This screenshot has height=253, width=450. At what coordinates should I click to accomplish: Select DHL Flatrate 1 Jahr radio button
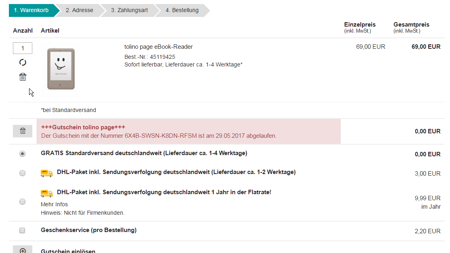(22, 202)
